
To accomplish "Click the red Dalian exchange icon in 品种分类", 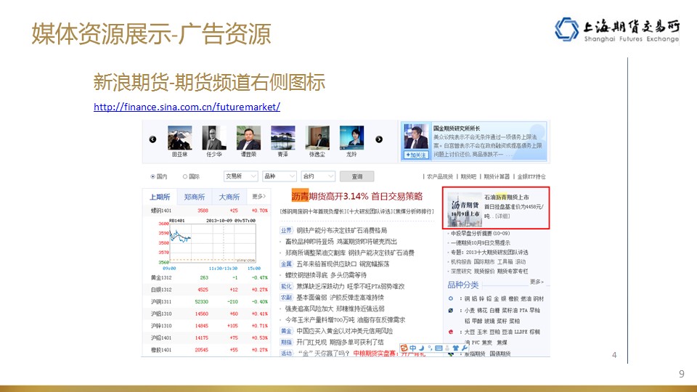I will coord(451,332).
